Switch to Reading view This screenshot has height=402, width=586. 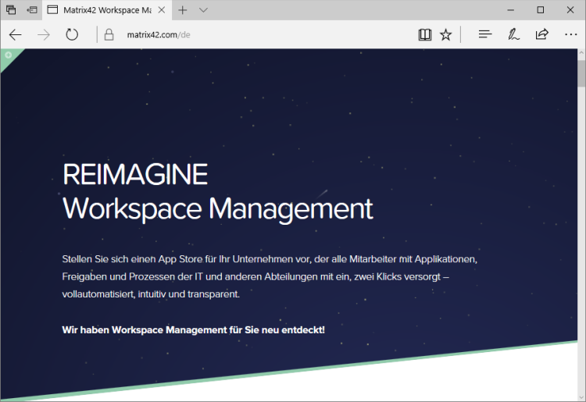424,34
